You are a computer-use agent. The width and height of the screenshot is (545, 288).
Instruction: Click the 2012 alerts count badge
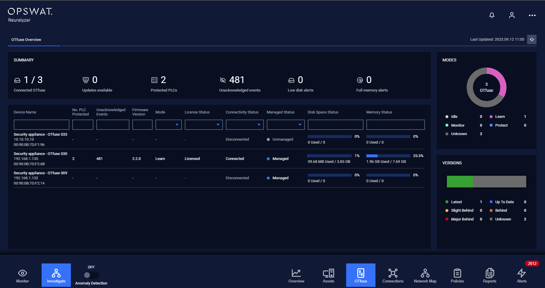532,263
